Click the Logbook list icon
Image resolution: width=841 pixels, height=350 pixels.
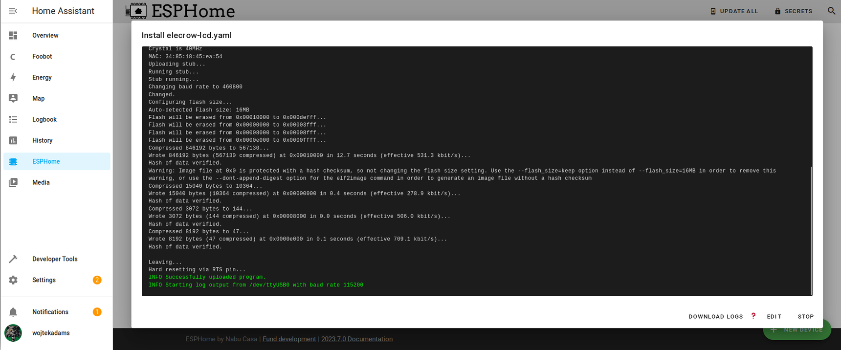pyautogui.click(x=13, y=119)
